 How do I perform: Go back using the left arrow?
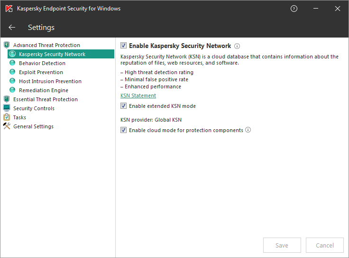click(x=12, y=28)
